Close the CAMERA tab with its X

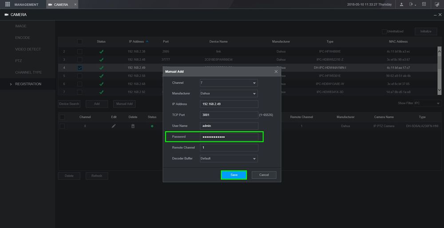(75, 4)
